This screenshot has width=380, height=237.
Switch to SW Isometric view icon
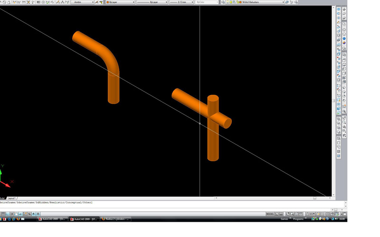[344, 88]
